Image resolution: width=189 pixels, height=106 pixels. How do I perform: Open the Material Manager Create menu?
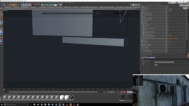tap(6, 94)
